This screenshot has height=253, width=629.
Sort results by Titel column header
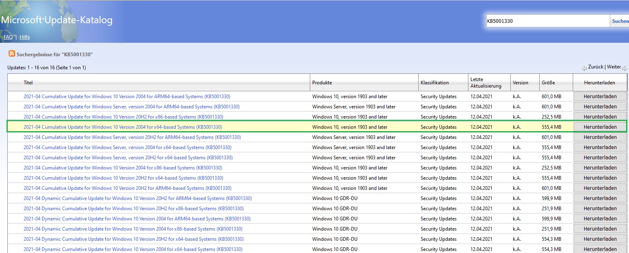point(28,83)
